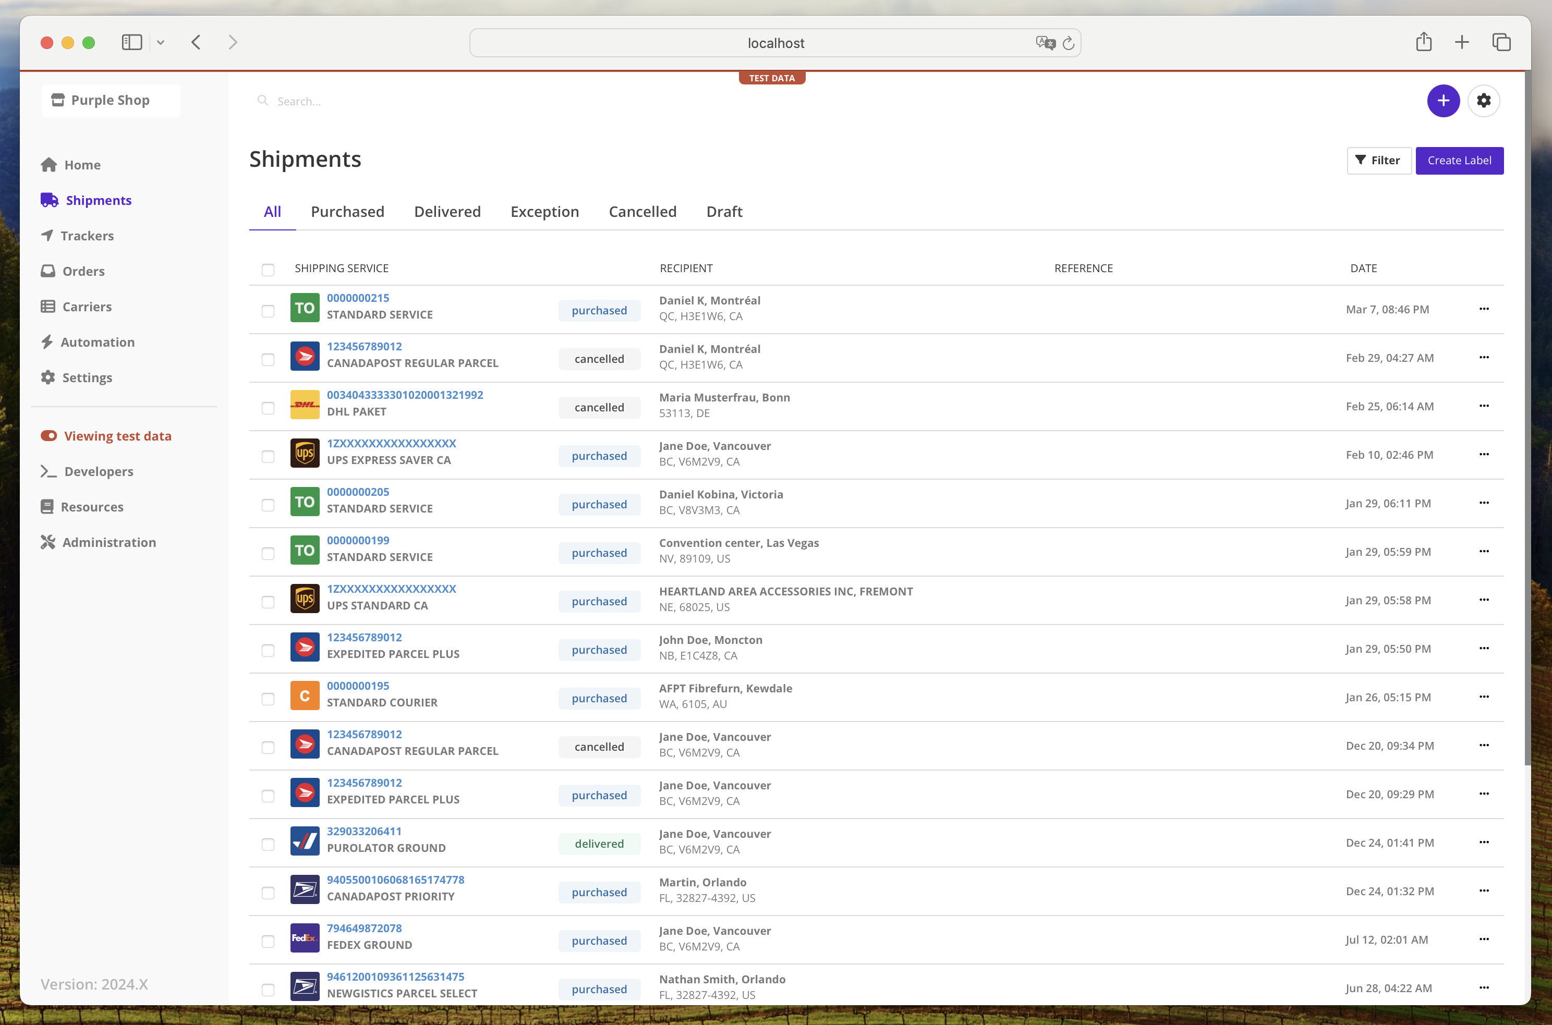The width and height of the screenshot is (1552, 1025).
Task: Open Automation section in sidebar
Action: pos(97,342)
